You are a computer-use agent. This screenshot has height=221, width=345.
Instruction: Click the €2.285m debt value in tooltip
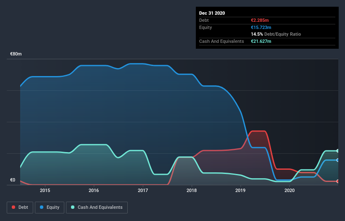coord(260,20)
